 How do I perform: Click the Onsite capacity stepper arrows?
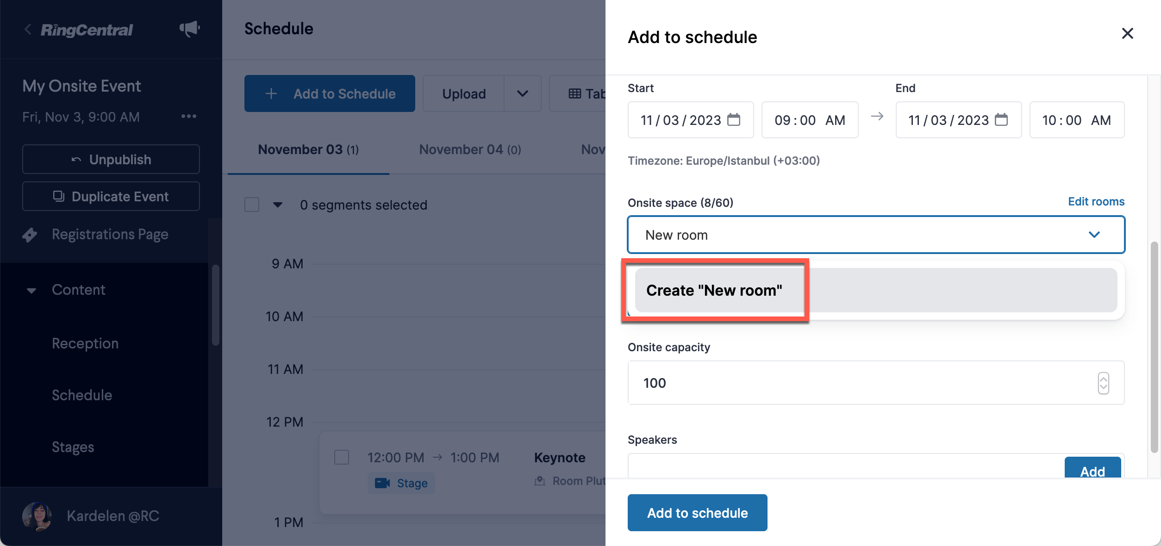coord(1103,383)
